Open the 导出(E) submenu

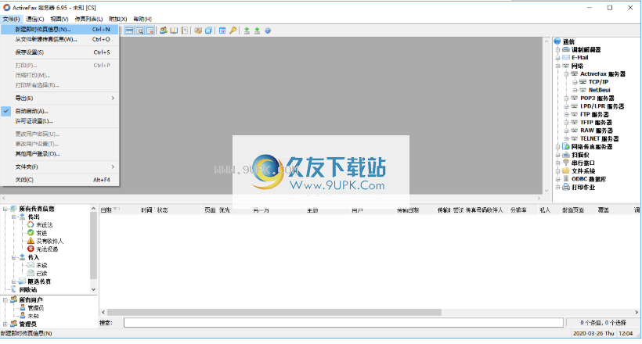pos(60,99)
